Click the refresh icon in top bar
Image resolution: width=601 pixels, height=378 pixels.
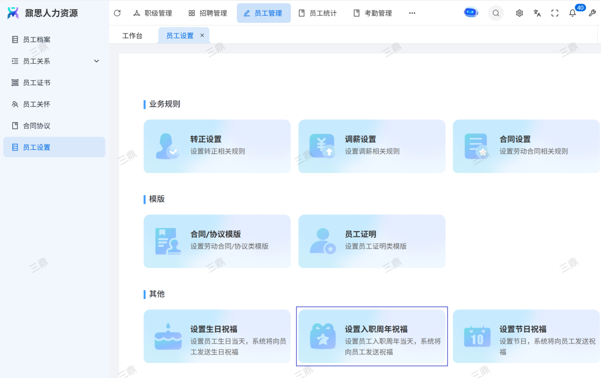pos(117,13)
